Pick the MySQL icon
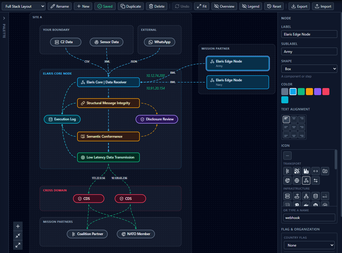The width and height of the screenshot is (342, 253). (325, 196)
